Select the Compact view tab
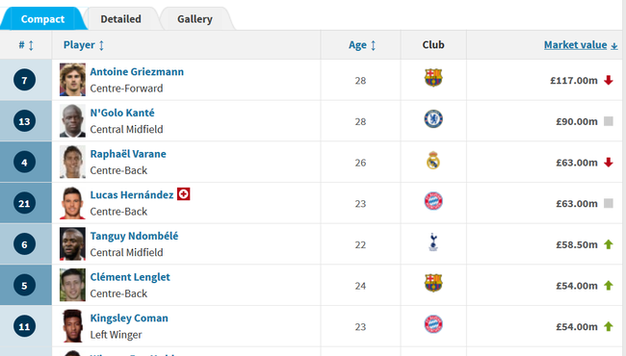Screen dimensions: 626x356 click(42, 18)
